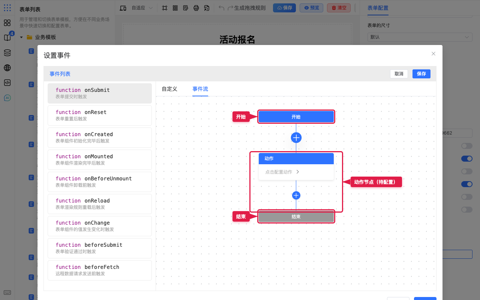Select the onReset event function
The image size is (480, 300).
pyautogui.click(x=100, y=115)
